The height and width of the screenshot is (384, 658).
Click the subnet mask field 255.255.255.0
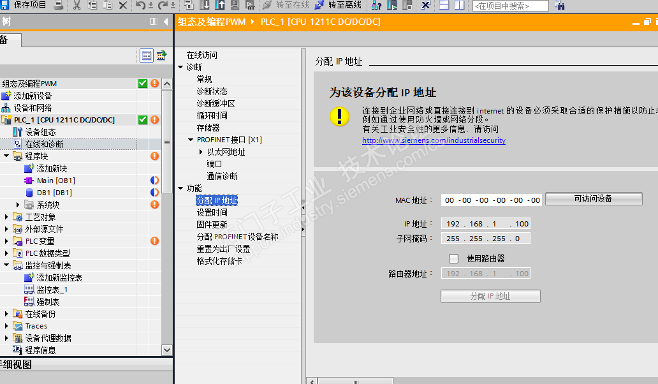485,239
